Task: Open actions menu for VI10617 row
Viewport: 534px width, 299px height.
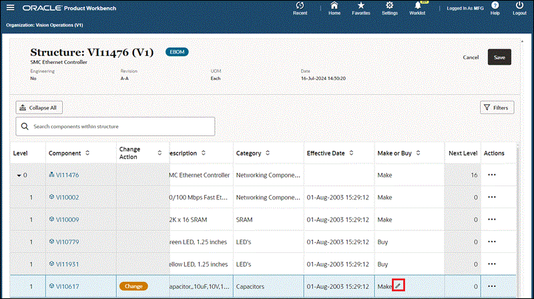Action: [x=492, y=286]
